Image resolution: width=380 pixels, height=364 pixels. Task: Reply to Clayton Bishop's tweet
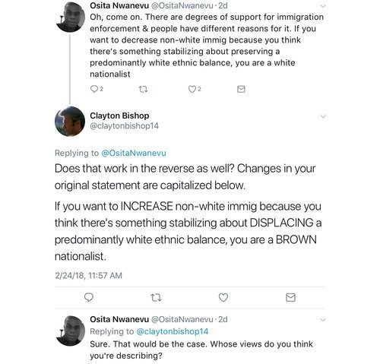click(x=89, y=297)
